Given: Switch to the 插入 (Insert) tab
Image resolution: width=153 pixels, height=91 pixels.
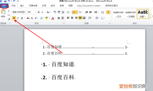Looking at the screenshot, I should point(22,6).
